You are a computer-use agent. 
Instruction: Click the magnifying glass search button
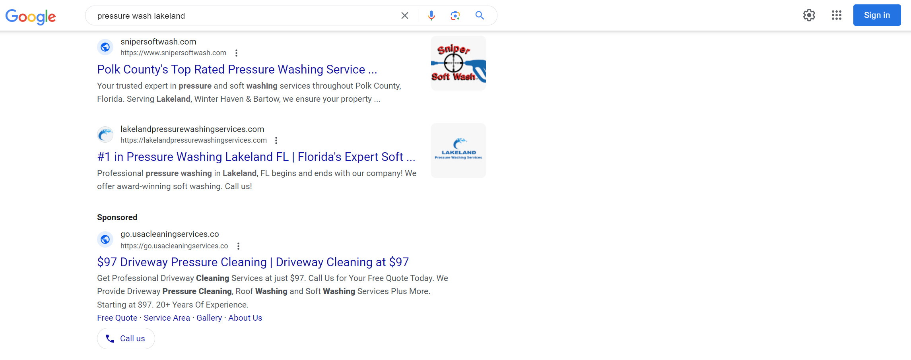[480, 15]
